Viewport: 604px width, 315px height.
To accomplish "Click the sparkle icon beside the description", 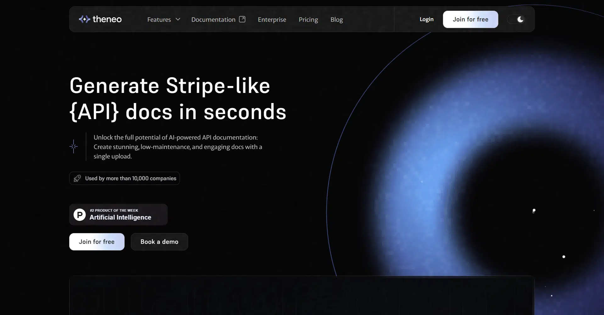I will coord(74,146).
